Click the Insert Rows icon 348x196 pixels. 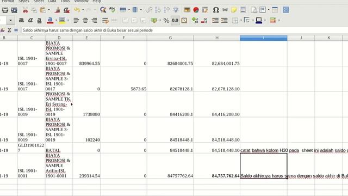click(x=123, y=10)
